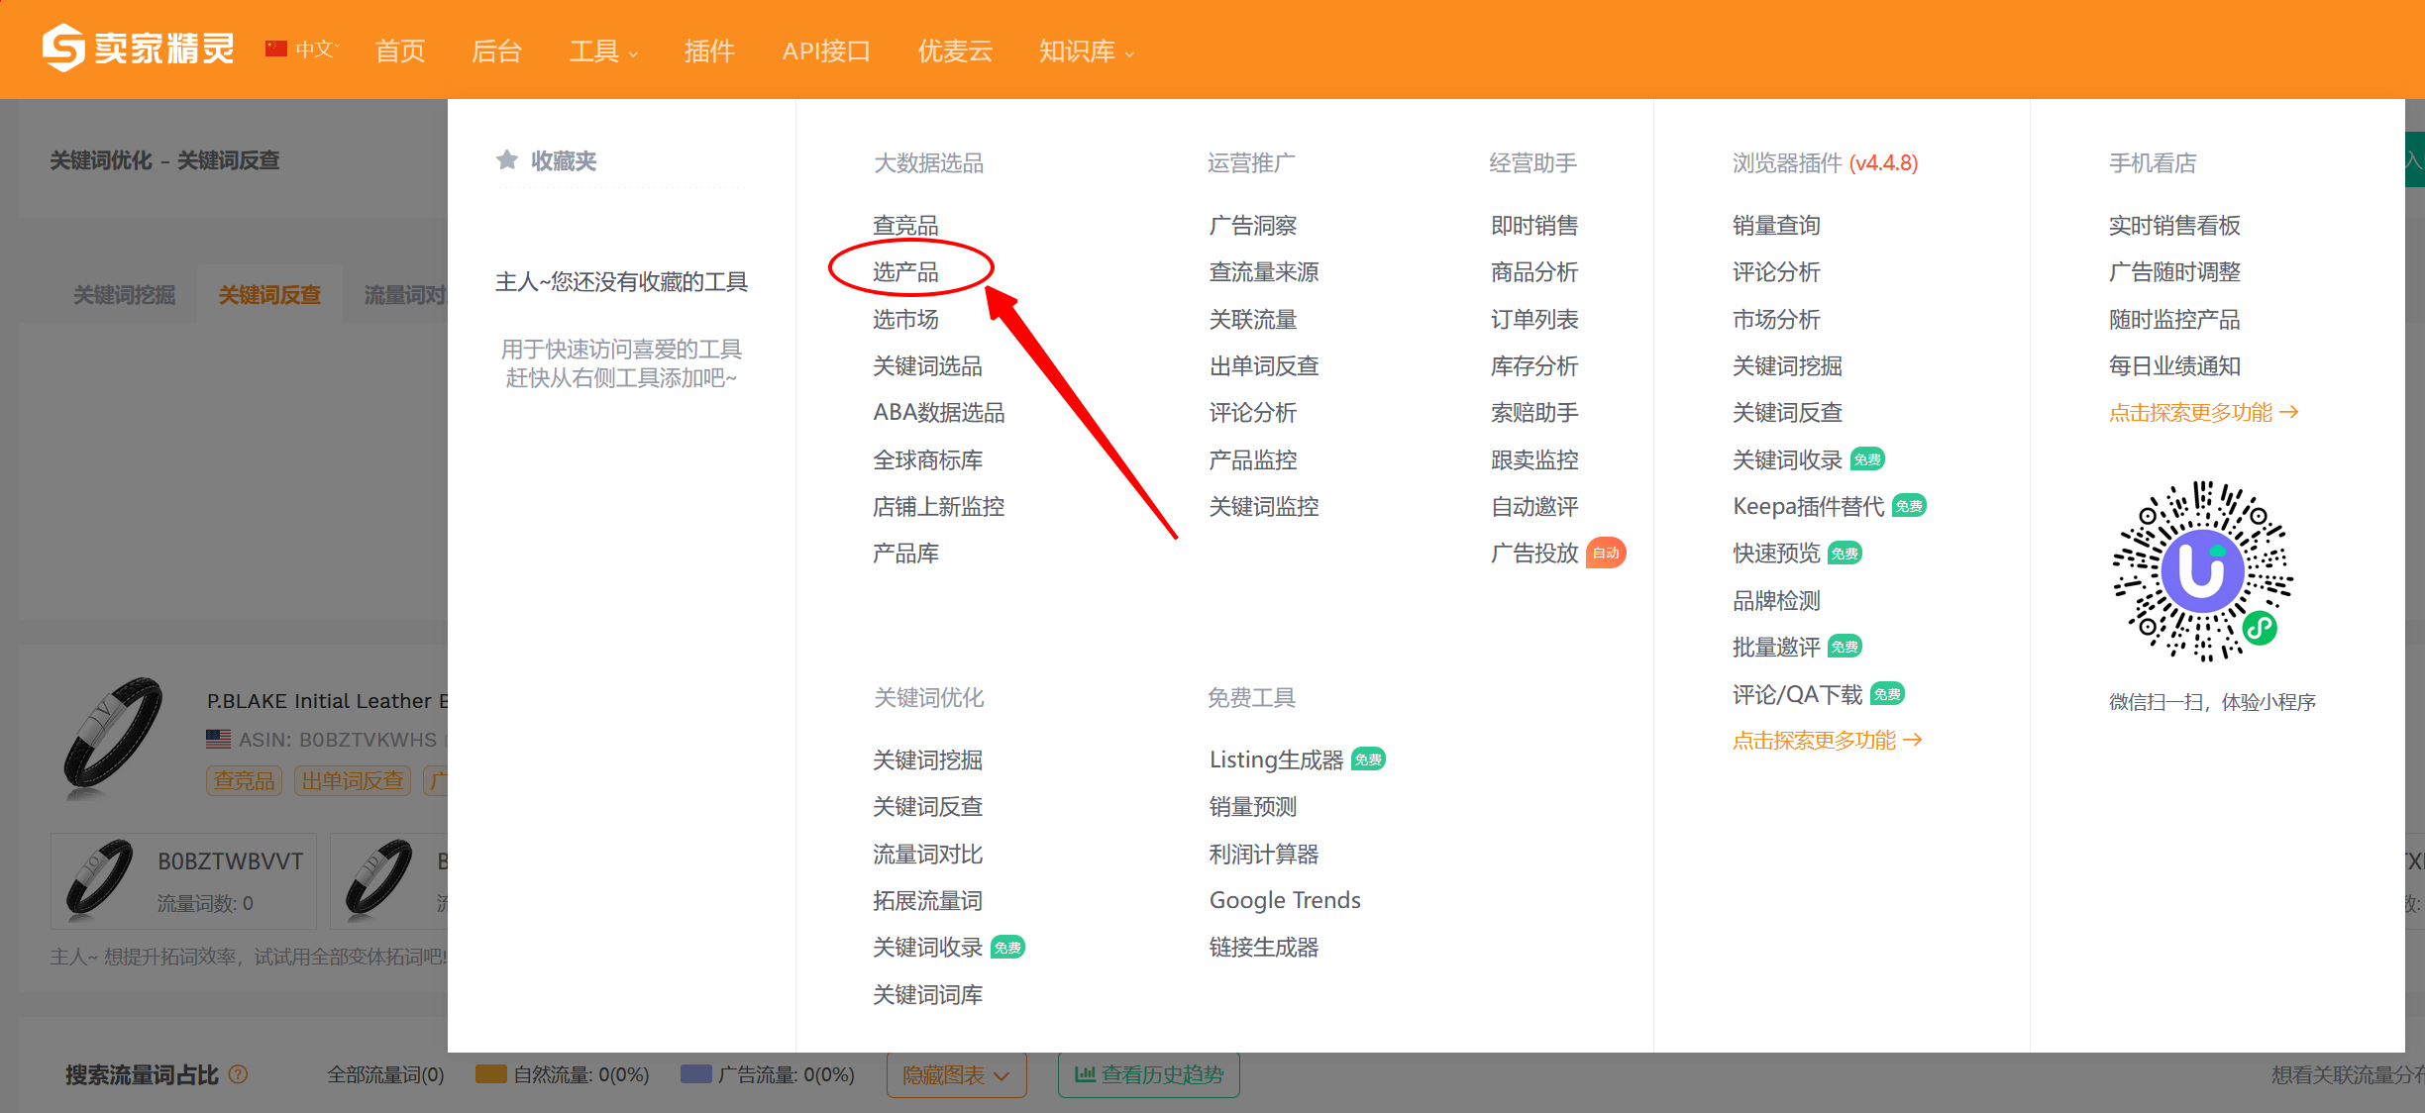2425x1113 pixels.
Task: Click the US flag next to ASIN
Action: 219,739
